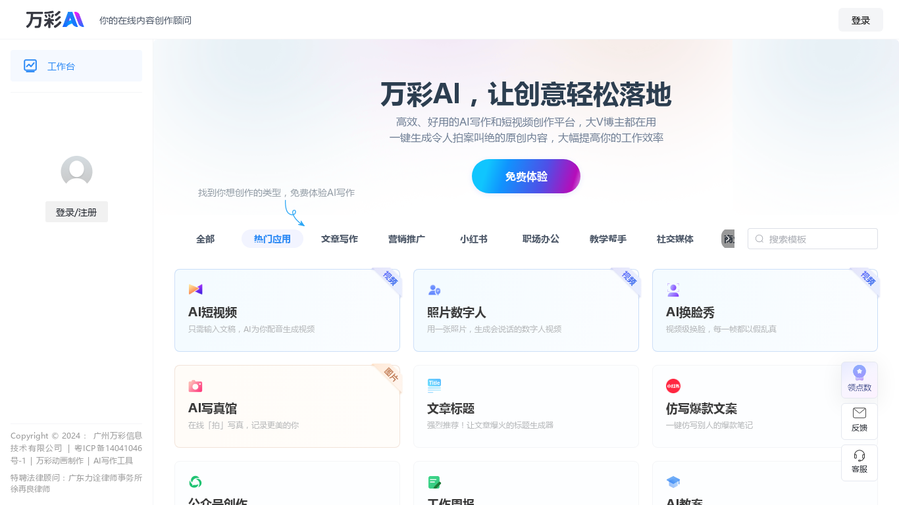Image resolution: width=899 pixels, height=505 pixels.
Task: Click the AI短视频 card icon
Action: [x=195, y=289]
